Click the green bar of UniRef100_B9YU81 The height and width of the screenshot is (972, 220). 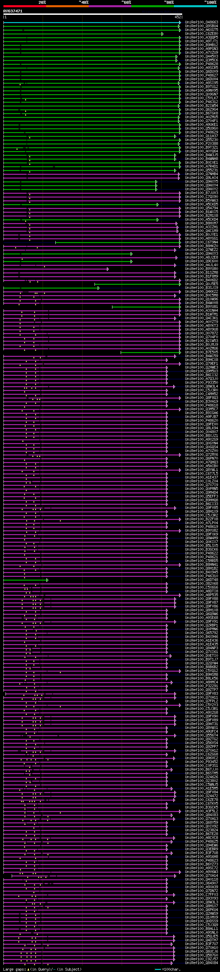[x=147, y=307]
